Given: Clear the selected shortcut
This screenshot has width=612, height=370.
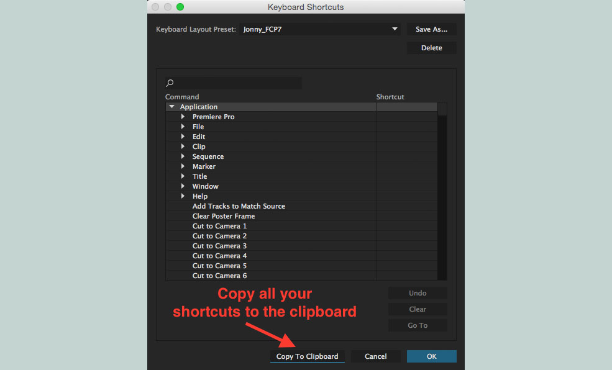Looking at the screenshot, I should 417,309.
